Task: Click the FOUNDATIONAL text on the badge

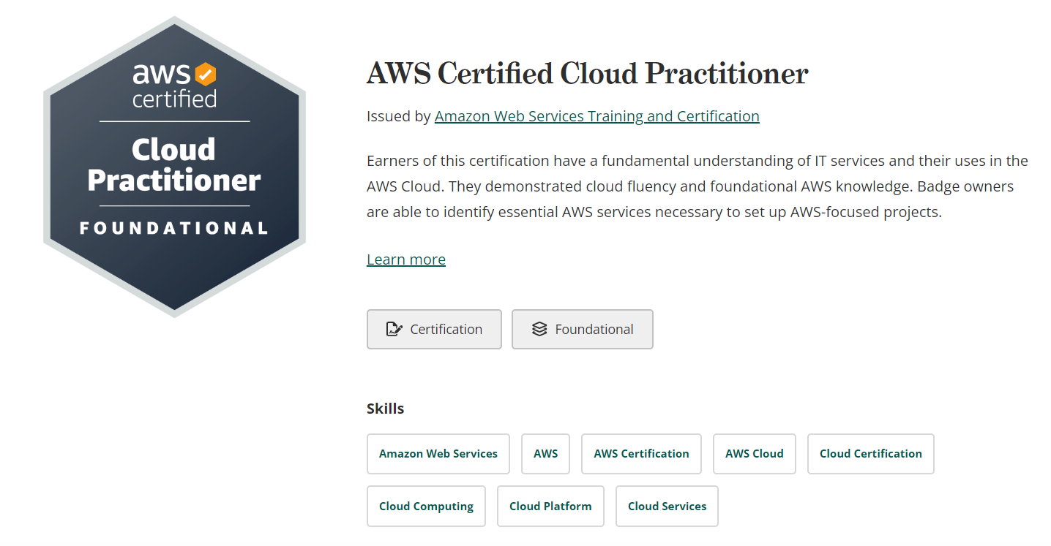Action: [x=174, y=229]
